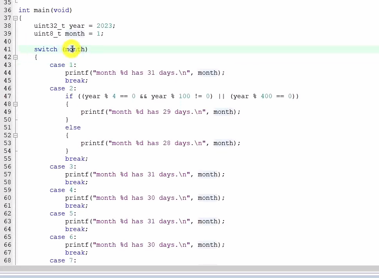Click 'main' function name on line 36
Screen dimensions: 379x278
[41, 10]
